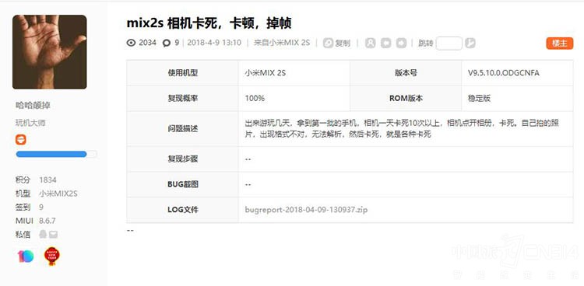
Task: Click the post date 2018-4-9 13:10
Action: (214, 43)
